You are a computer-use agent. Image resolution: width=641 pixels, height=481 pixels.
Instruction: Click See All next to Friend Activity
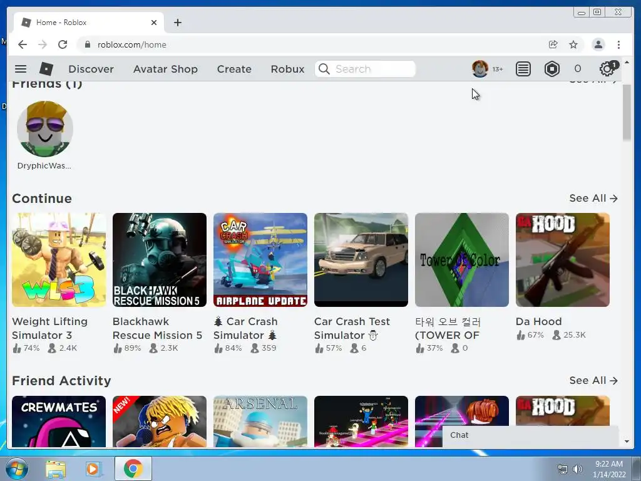[593, 381]
